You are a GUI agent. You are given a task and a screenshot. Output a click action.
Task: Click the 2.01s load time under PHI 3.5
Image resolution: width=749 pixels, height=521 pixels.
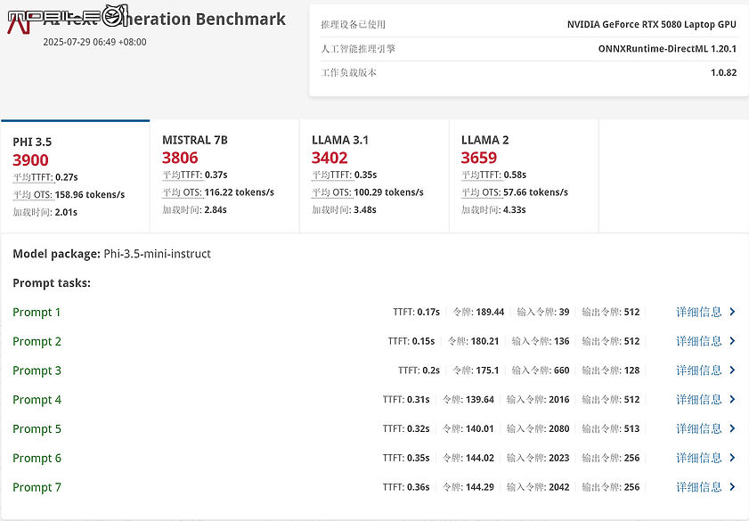(66, 212)
